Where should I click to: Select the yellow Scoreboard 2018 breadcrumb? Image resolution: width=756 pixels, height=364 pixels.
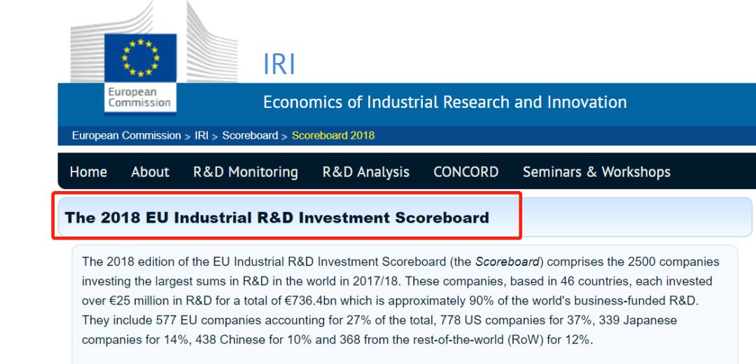pos(332,136)
